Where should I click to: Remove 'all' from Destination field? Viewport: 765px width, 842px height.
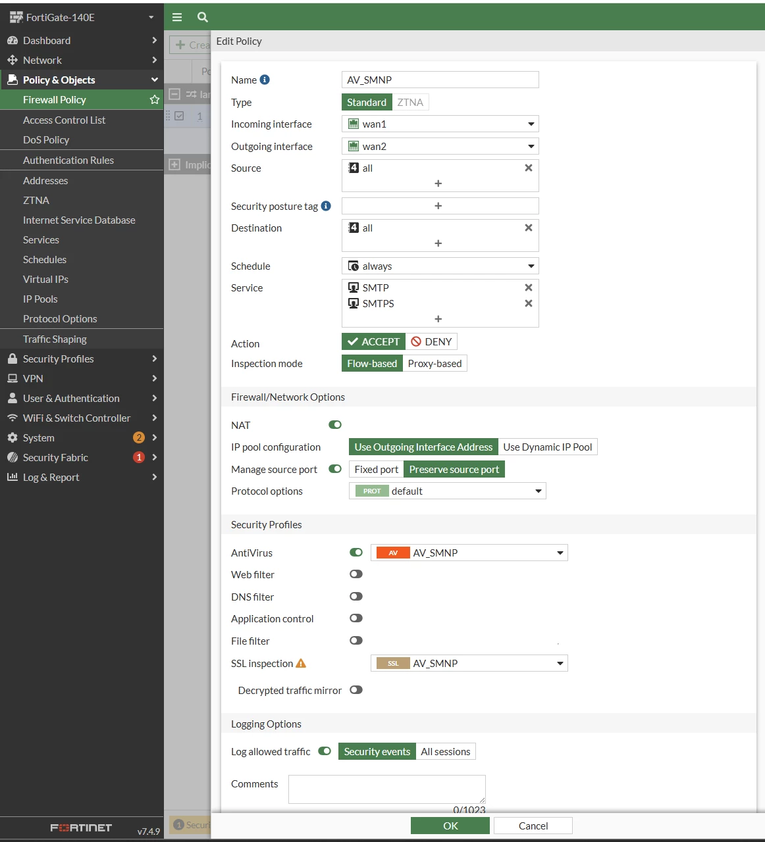pyautogui.click(x=528, y=228)
